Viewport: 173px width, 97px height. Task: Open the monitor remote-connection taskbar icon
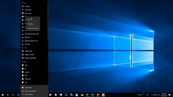click(66, 95)
